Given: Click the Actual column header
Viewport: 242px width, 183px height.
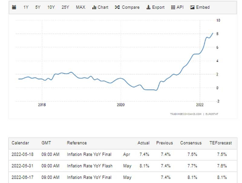Looking at the screenshot, I should pyautogui.click(x=143, y=143).
